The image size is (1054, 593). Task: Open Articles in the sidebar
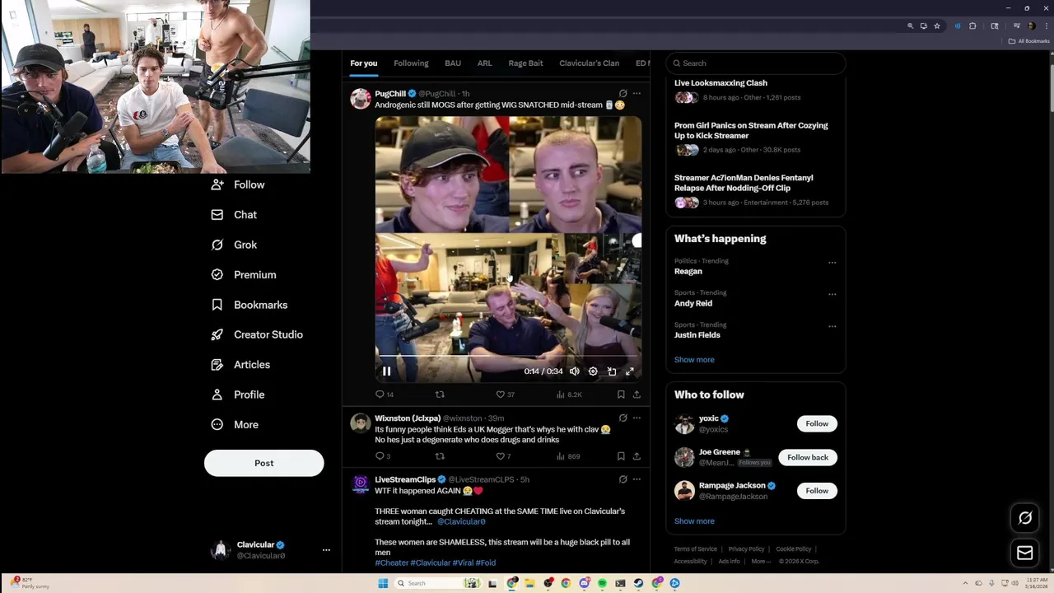click(240, 365)
